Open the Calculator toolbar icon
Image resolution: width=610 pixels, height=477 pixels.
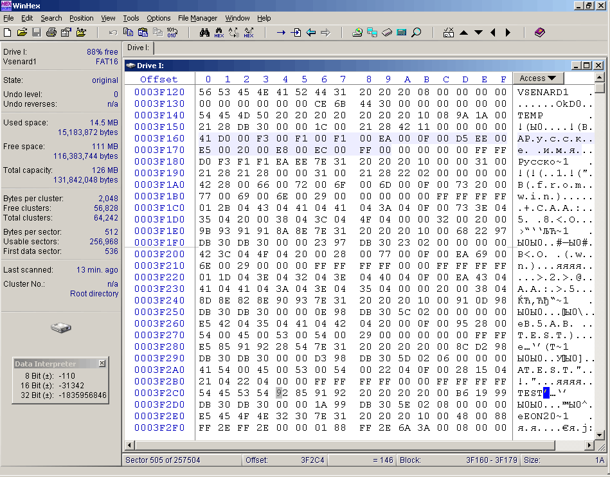pos(402,32)
